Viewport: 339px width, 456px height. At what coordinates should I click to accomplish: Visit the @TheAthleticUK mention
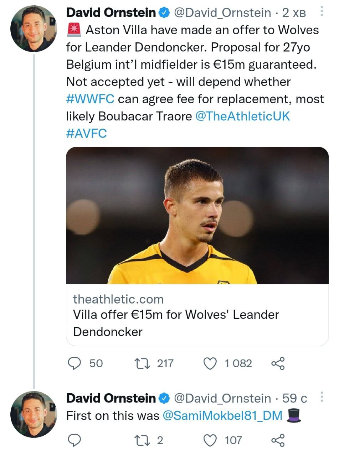(243, 116)
